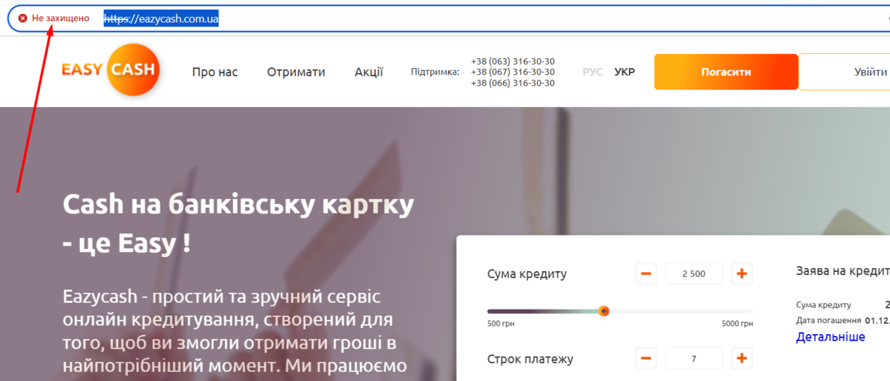Switch language to РУС
The width and height of the screenshot is (890, 381).
click(593, 72)
